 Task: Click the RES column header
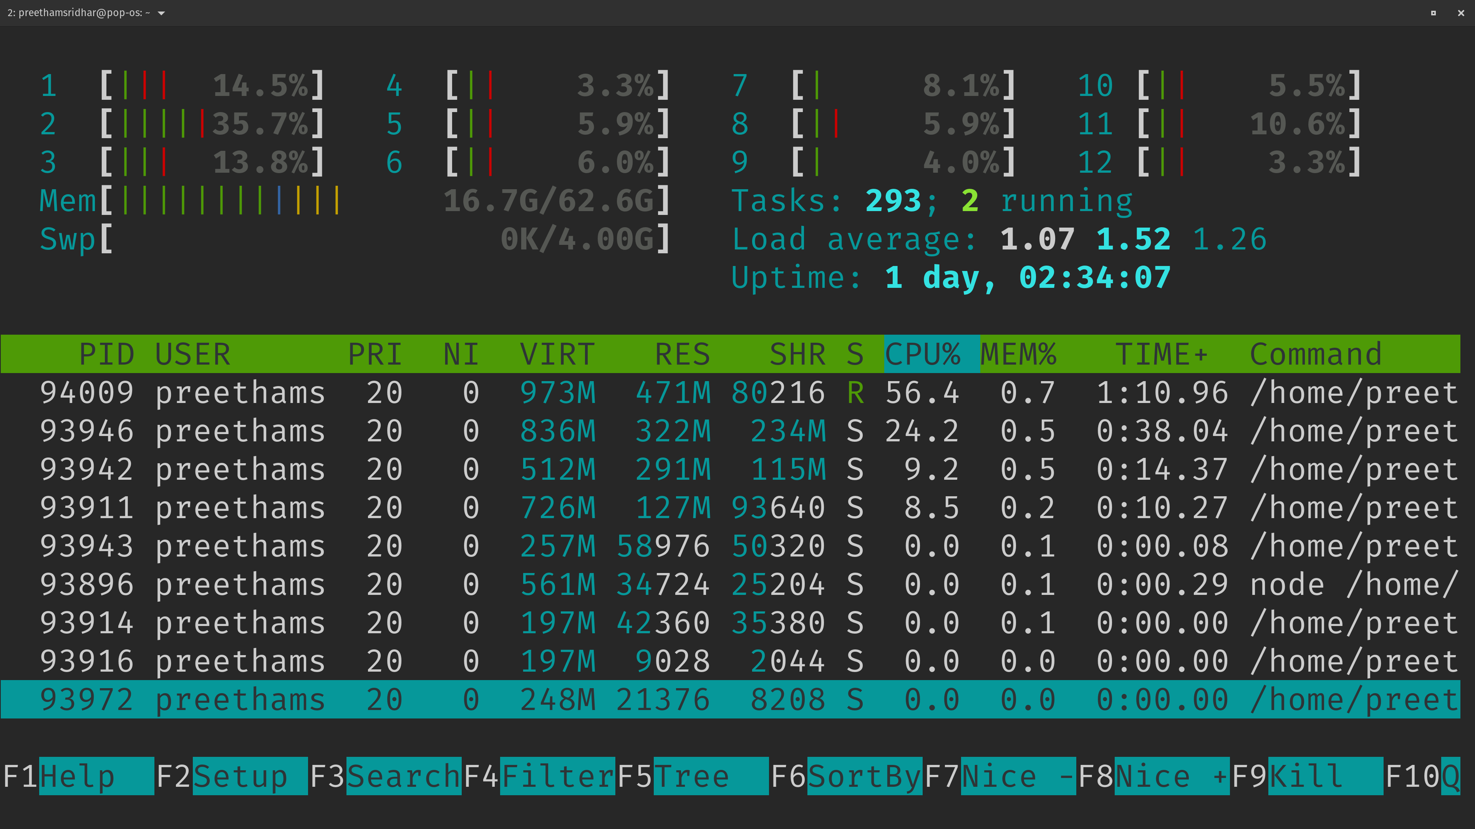[683, 354]
